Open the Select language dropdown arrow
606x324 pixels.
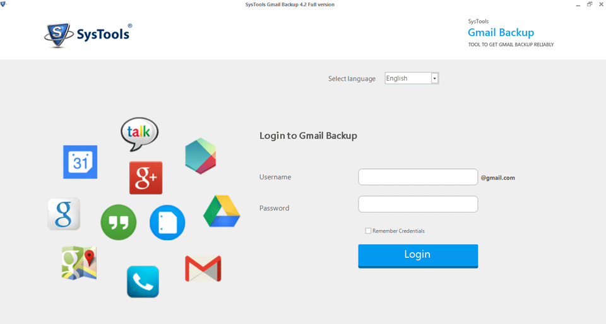tap(434, 78)
